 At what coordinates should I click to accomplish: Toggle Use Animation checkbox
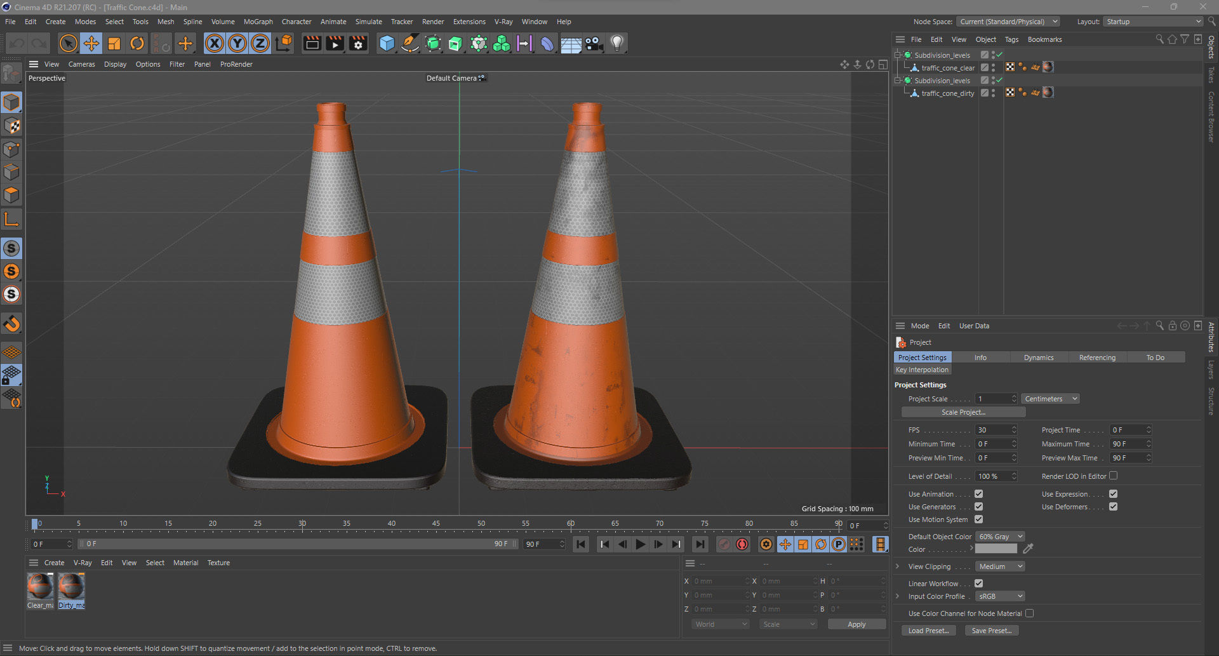click(978, 494)
